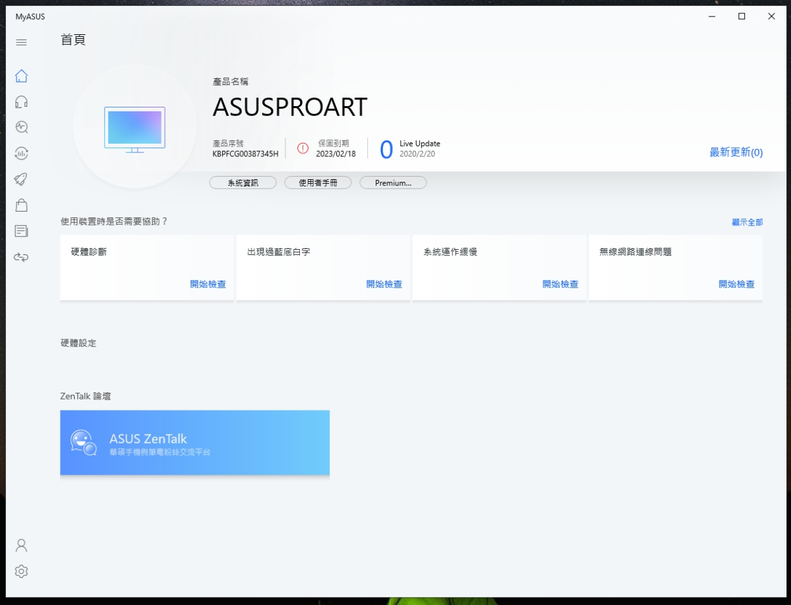The height and width of the screenshot is (605, 791).
Task: Open the ASUS ZenTalk banner
Action: pos(194,443)
